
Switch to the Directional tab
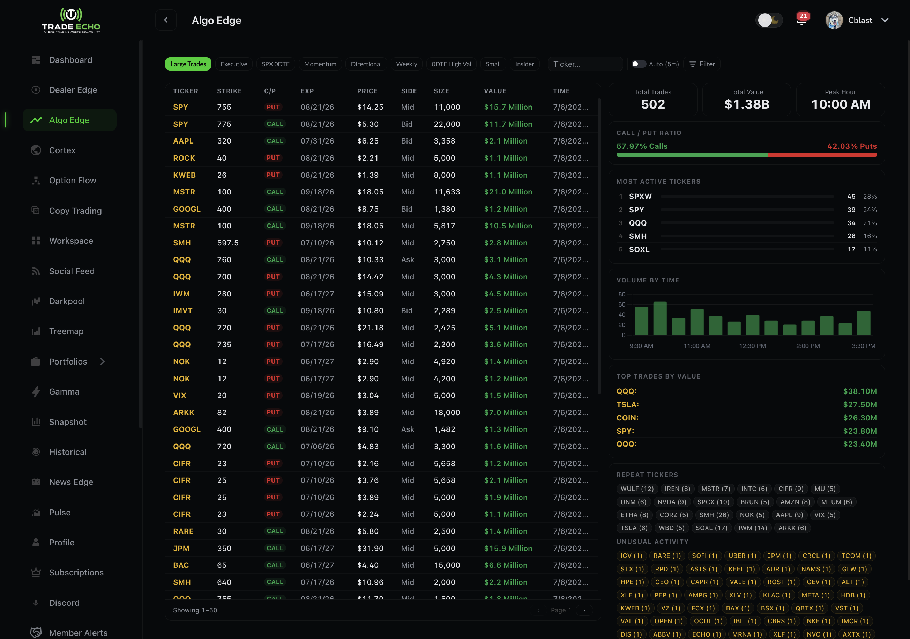(x=366, y=64)
